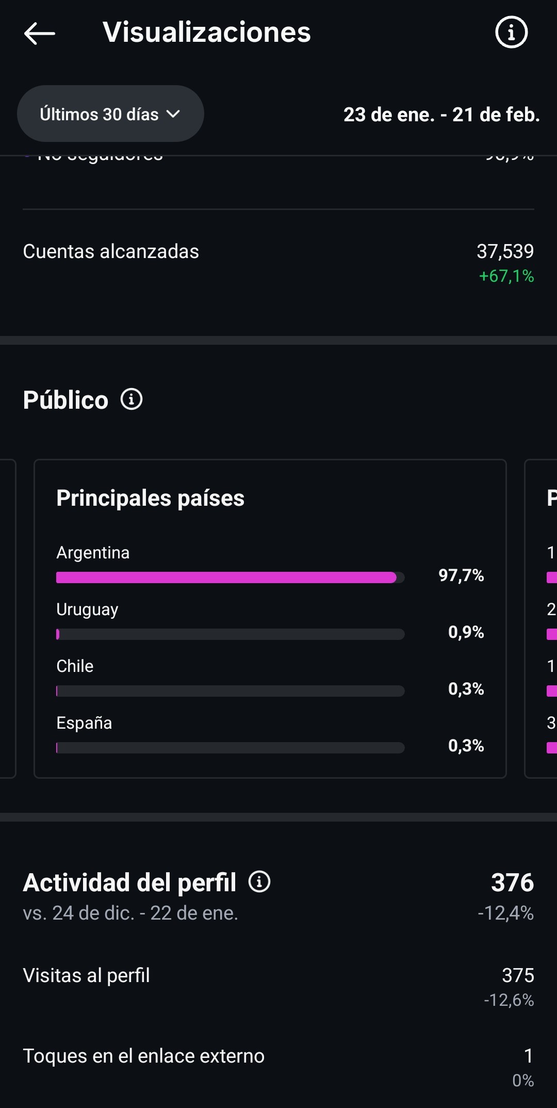Tap the chevron in the date-range selector
The width and height of the screenshot is (557, 1108).
coord(173,114)
